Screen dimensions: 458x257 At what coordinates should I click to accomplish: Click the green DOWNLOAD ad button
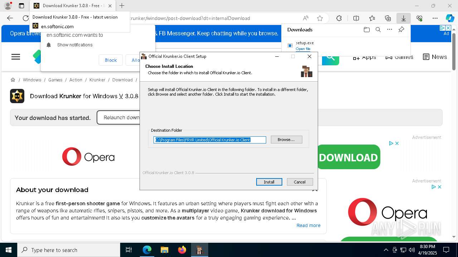[348, 157]
